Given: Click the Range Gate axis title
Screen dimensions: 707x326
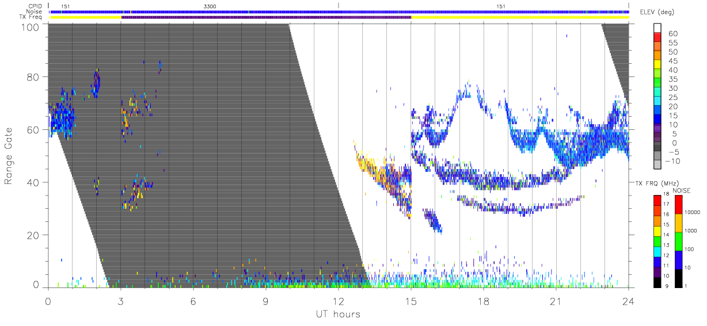Looking at the screenshot, I should click(x=9, y=156).
